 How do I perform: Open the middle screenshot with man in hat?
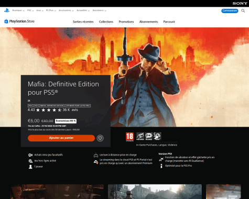tap(155, 192)
